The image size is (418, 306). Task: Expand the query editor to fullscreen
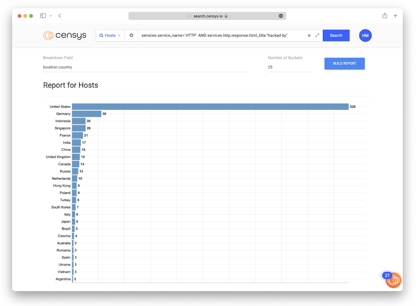[x=317, y=35]
